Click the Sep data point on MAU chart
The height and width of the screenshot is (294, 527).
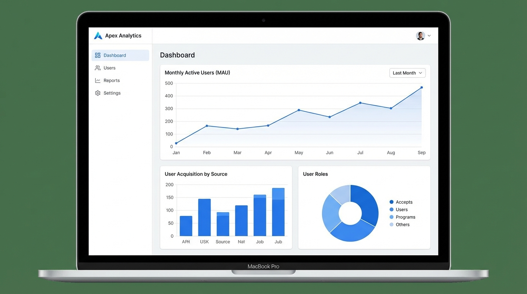(421, 87)
